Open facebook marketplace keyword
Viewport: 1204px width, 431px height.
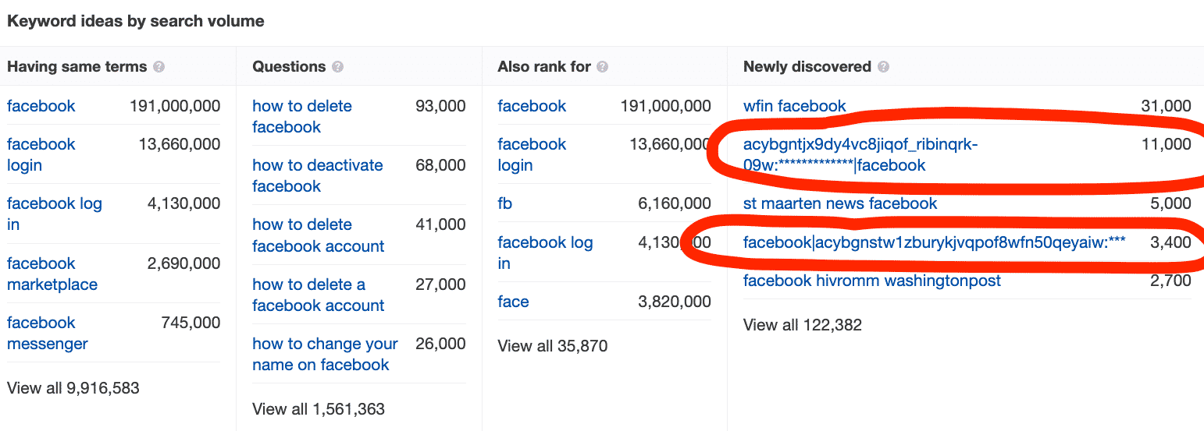[x=52, y=274]
